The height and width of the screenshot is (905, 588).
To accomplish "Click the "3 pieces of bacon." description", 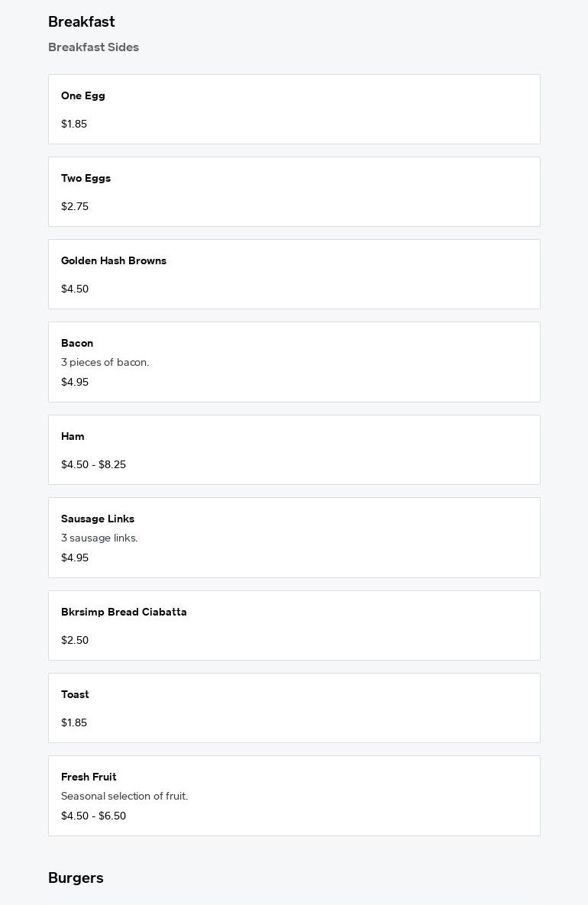I will (105, 363).
